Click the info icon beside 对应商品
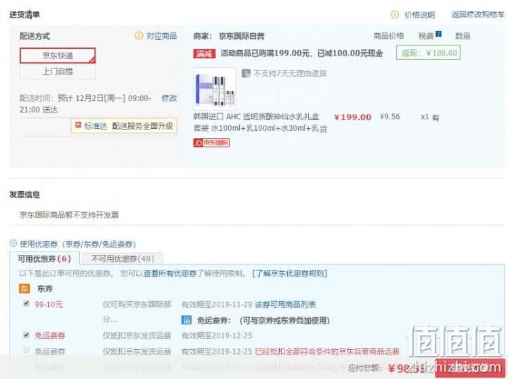This screenshot has width=508, height=379. pyautogui.click(x=139, y=36)
